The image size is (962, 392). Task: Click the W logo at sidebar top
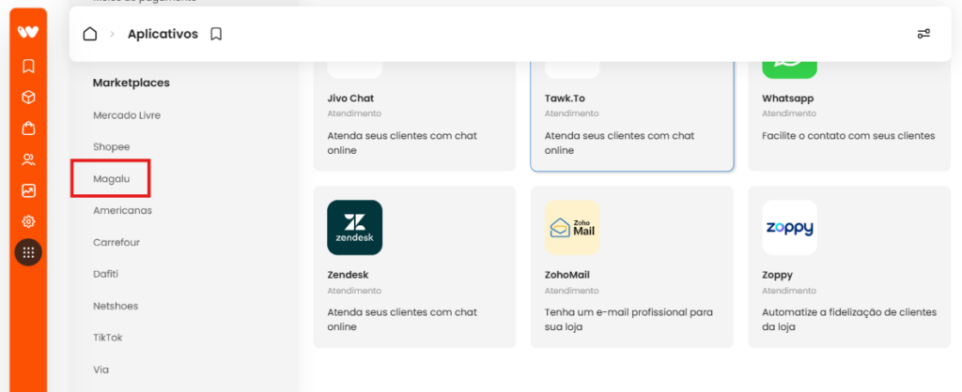(28, 32)
